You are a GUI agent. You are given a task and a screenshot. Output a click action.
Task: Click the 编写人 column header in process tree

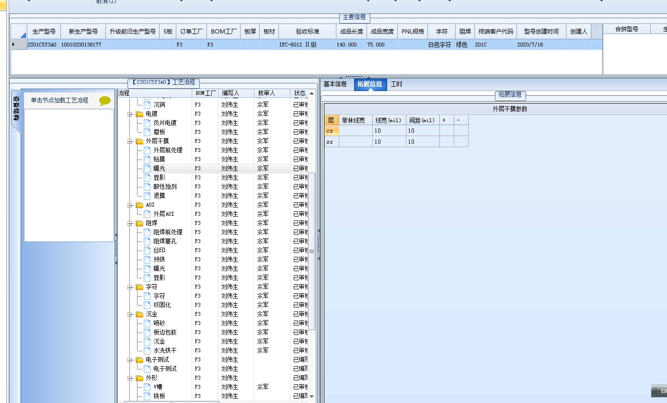[x=237, y=93]
